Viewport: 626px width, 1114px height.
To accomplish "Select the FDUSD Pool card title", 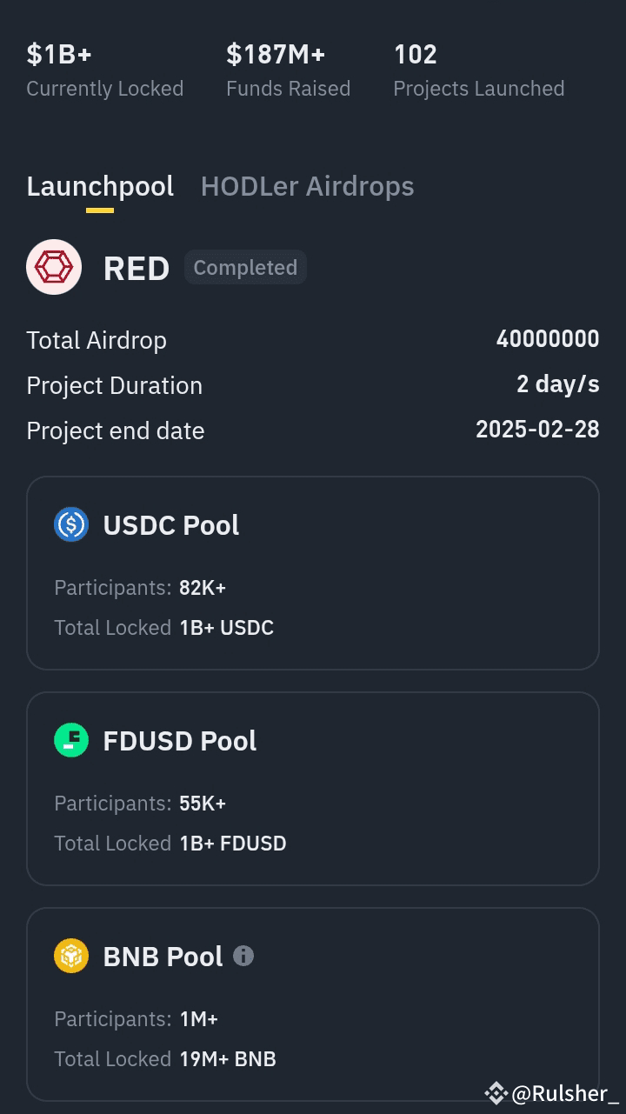I will pos(180,741).
